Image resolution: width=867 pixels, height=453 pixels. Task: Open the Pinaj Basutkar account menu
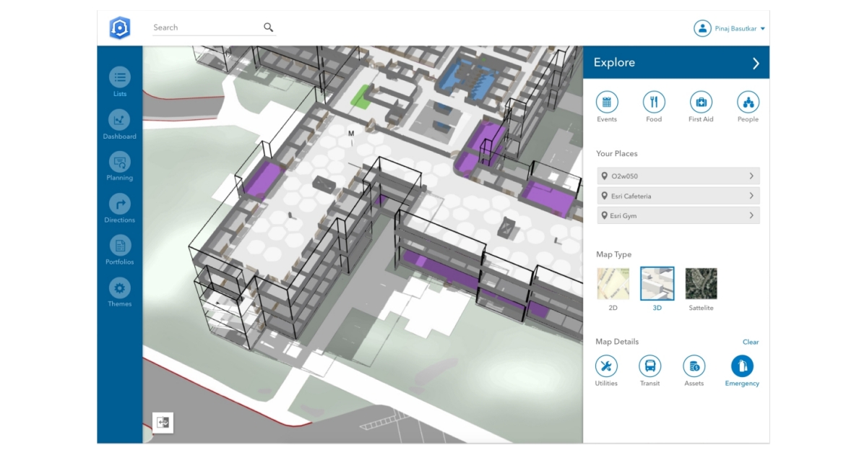[730, 28]
